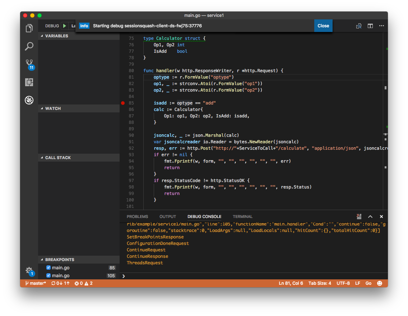Collapse the BREAKPOINTS section
Image resolution: width=408 pixels, height=316 pixels.
point(79,260)
